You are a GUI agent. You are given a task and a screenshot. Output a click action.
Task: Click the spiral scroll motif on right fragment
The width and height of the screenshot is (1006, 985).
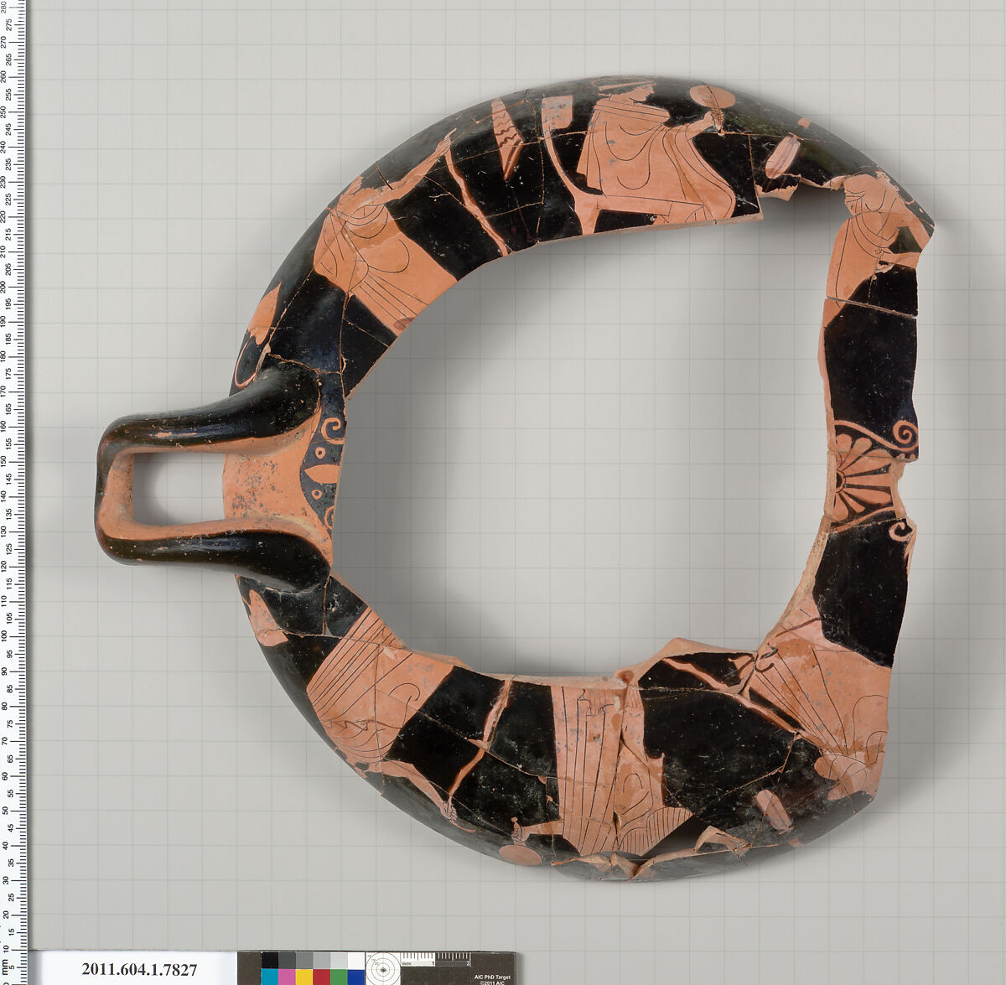click(x=905, y=436)
